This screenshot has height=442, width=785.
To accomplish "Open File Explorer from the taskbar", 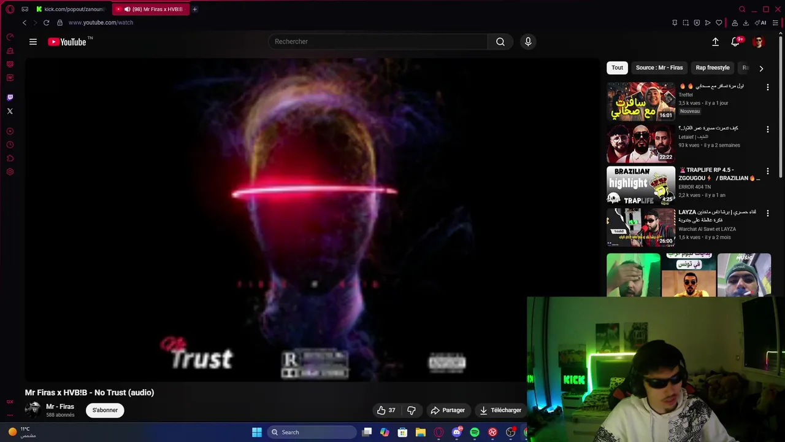I will (x=420, y=432).
